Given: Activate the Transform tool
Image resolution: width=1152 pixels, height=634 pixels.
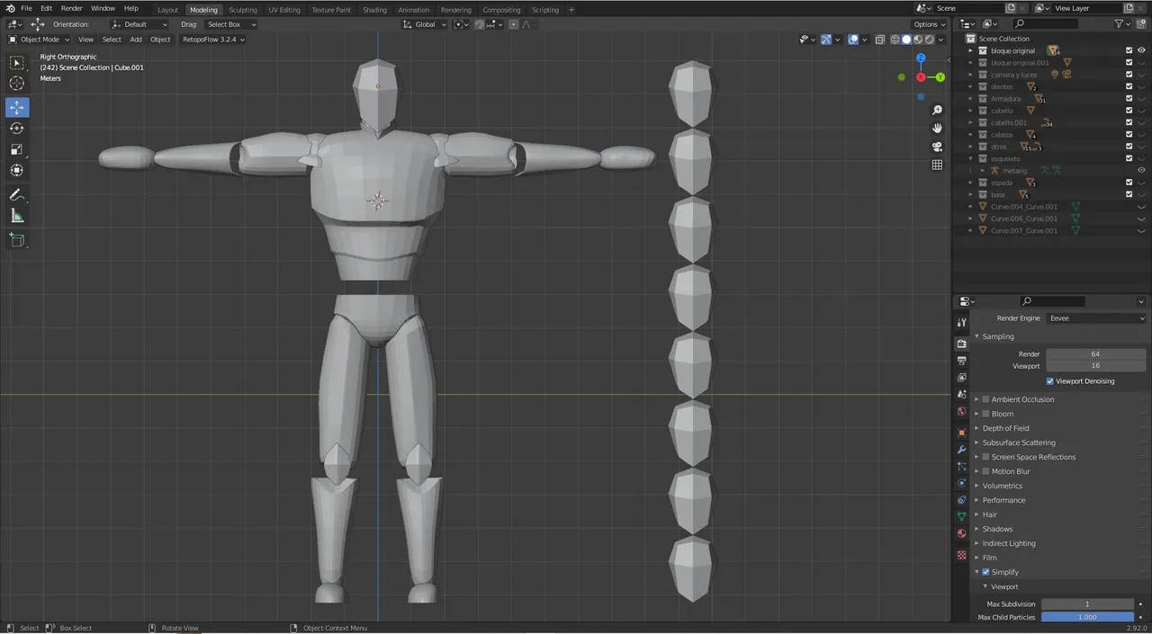Looking at the screenshot, I should tap(17, 170).
